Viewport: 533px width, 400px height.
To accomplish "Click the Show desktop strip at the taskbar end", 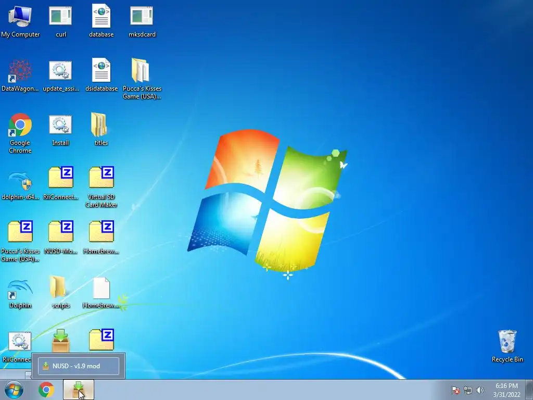I will 529,390.
